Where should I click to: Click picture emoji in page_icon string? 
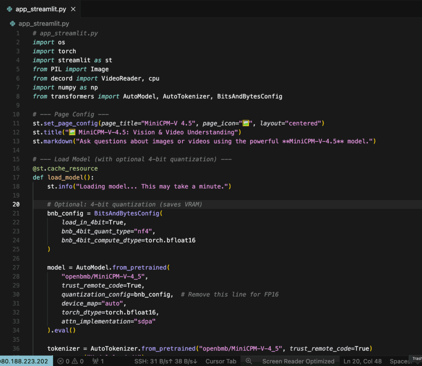pos(246,123)
